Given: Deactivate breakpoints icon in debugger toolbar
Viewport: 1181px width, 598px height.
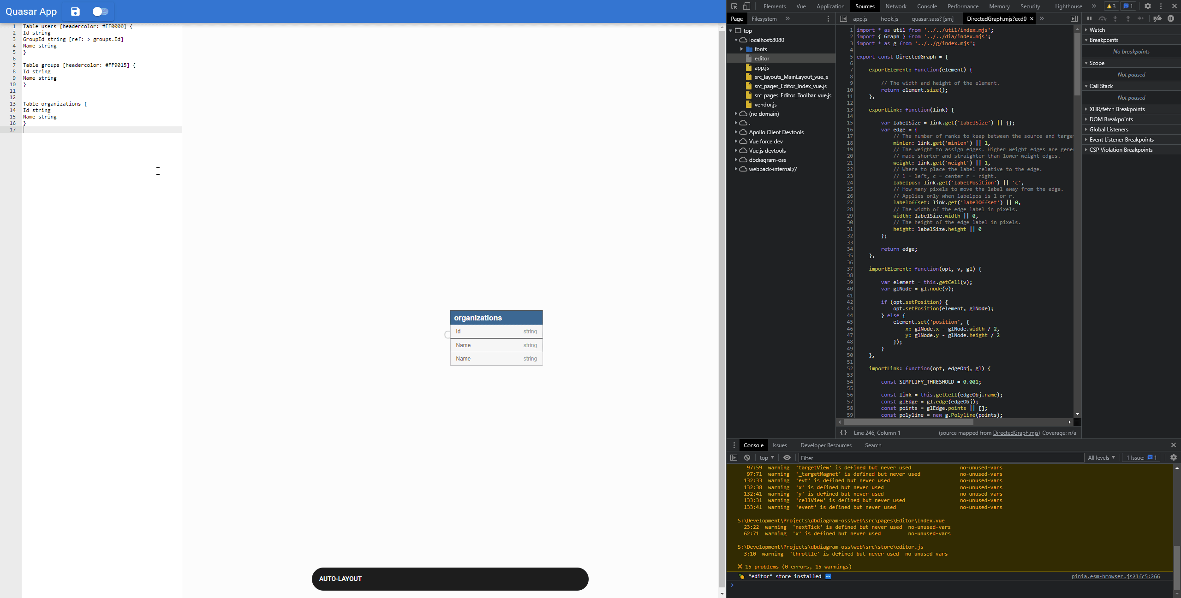Looking at the screenshot, I should coord(1157,18).
